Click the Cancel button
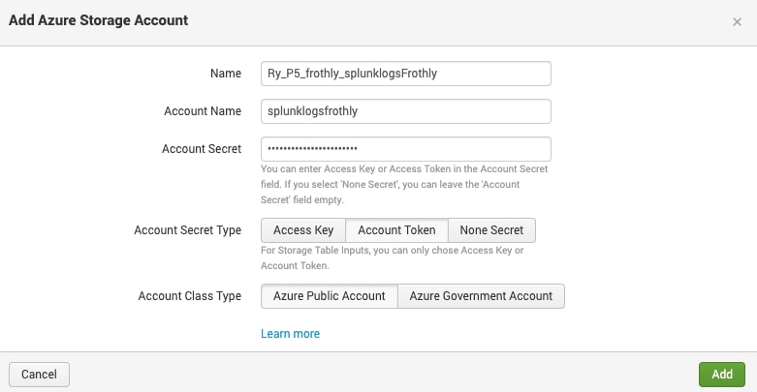Image resolution: width=757 pixels, height=392 pixels. [39, 375]
